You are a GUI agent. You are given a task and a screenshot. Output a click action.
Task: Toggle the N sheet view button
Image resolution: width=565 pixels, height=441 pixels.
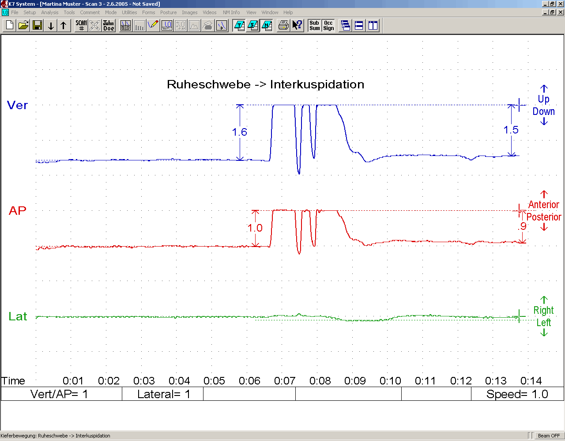(267, 26)
